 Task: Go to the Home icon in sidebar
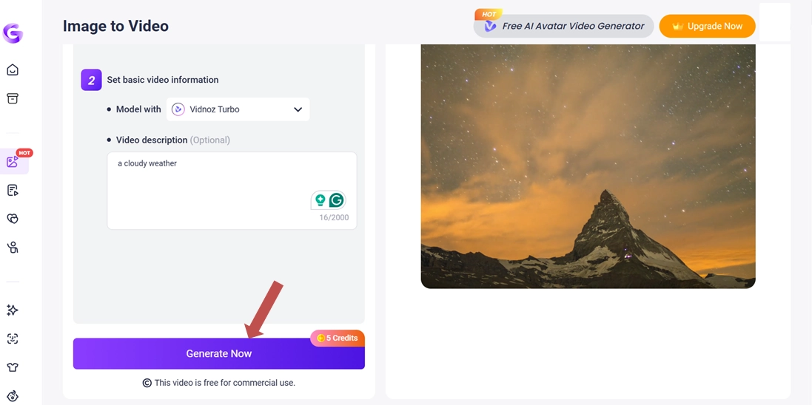[x=13, y=70]
